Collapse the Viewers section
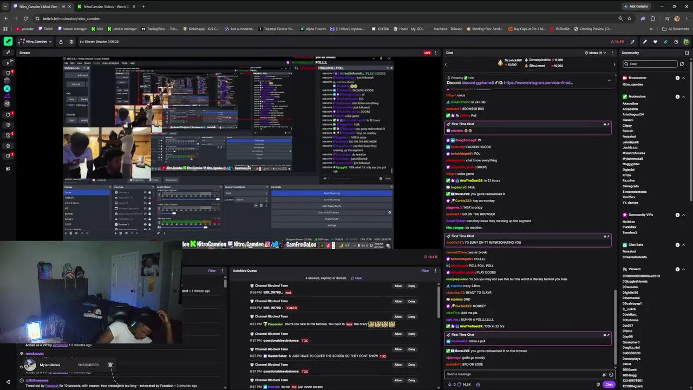 (683, 269)
